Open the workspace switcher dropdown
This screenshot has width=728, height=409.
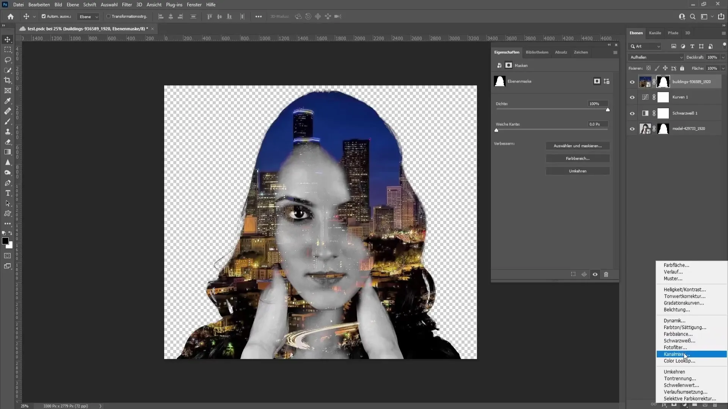[706, 16]
